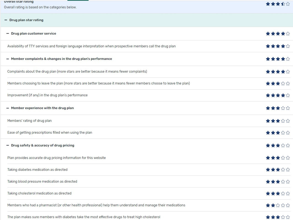Click stars for Complaints about the drug plan
293x220 pixels.
tap(278, 71)
